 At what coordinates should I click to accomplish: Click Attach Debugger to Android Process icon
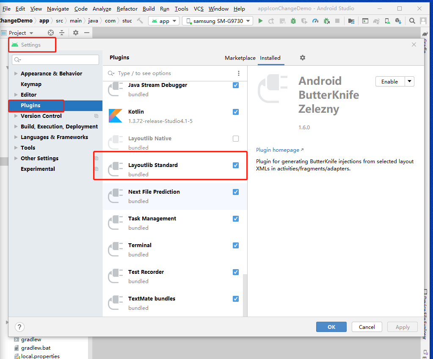pyautogui.click(x=327, y=21)
